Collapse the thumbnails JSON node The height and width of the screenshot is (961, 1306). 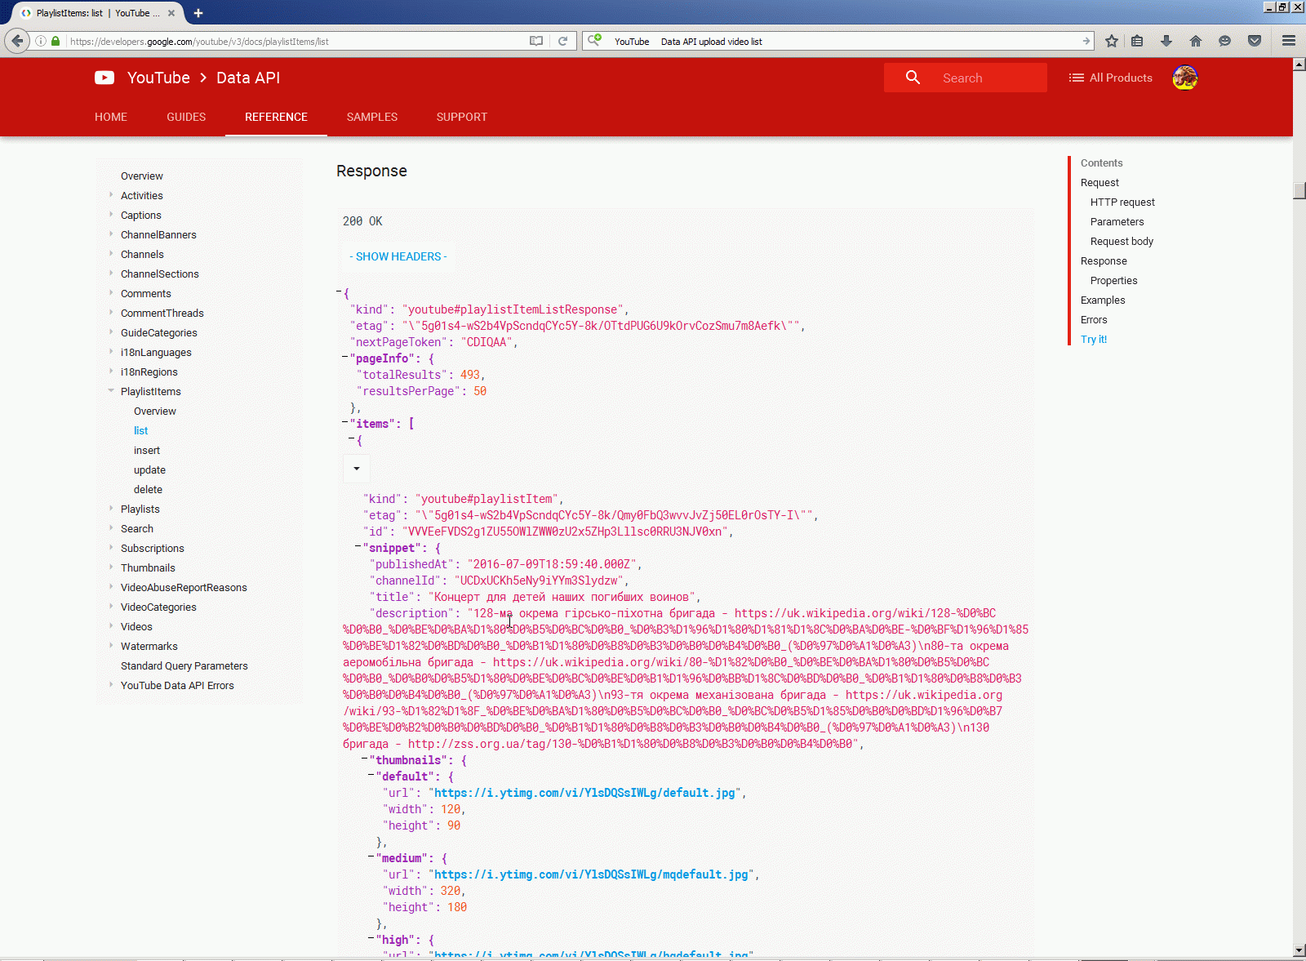(x=365, y=759)
